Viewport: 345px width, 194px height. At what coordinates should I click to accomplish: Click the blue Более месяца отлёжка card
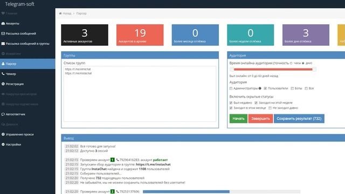[x=195, y=35]
